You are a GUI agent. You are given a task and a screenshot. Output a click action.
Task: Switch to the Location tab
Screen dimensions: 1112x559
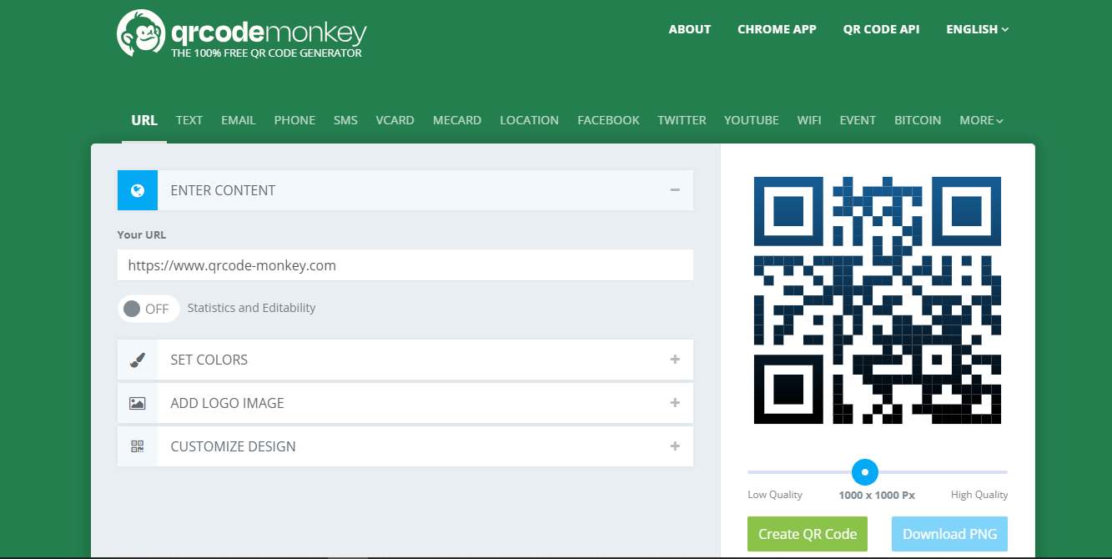(529, 120)
